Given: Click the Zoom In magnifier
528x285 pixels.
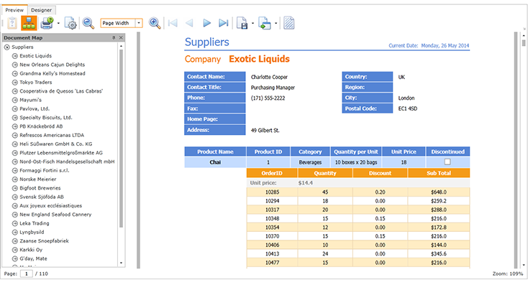Looking at the screenshot, I should click(155, 23).
